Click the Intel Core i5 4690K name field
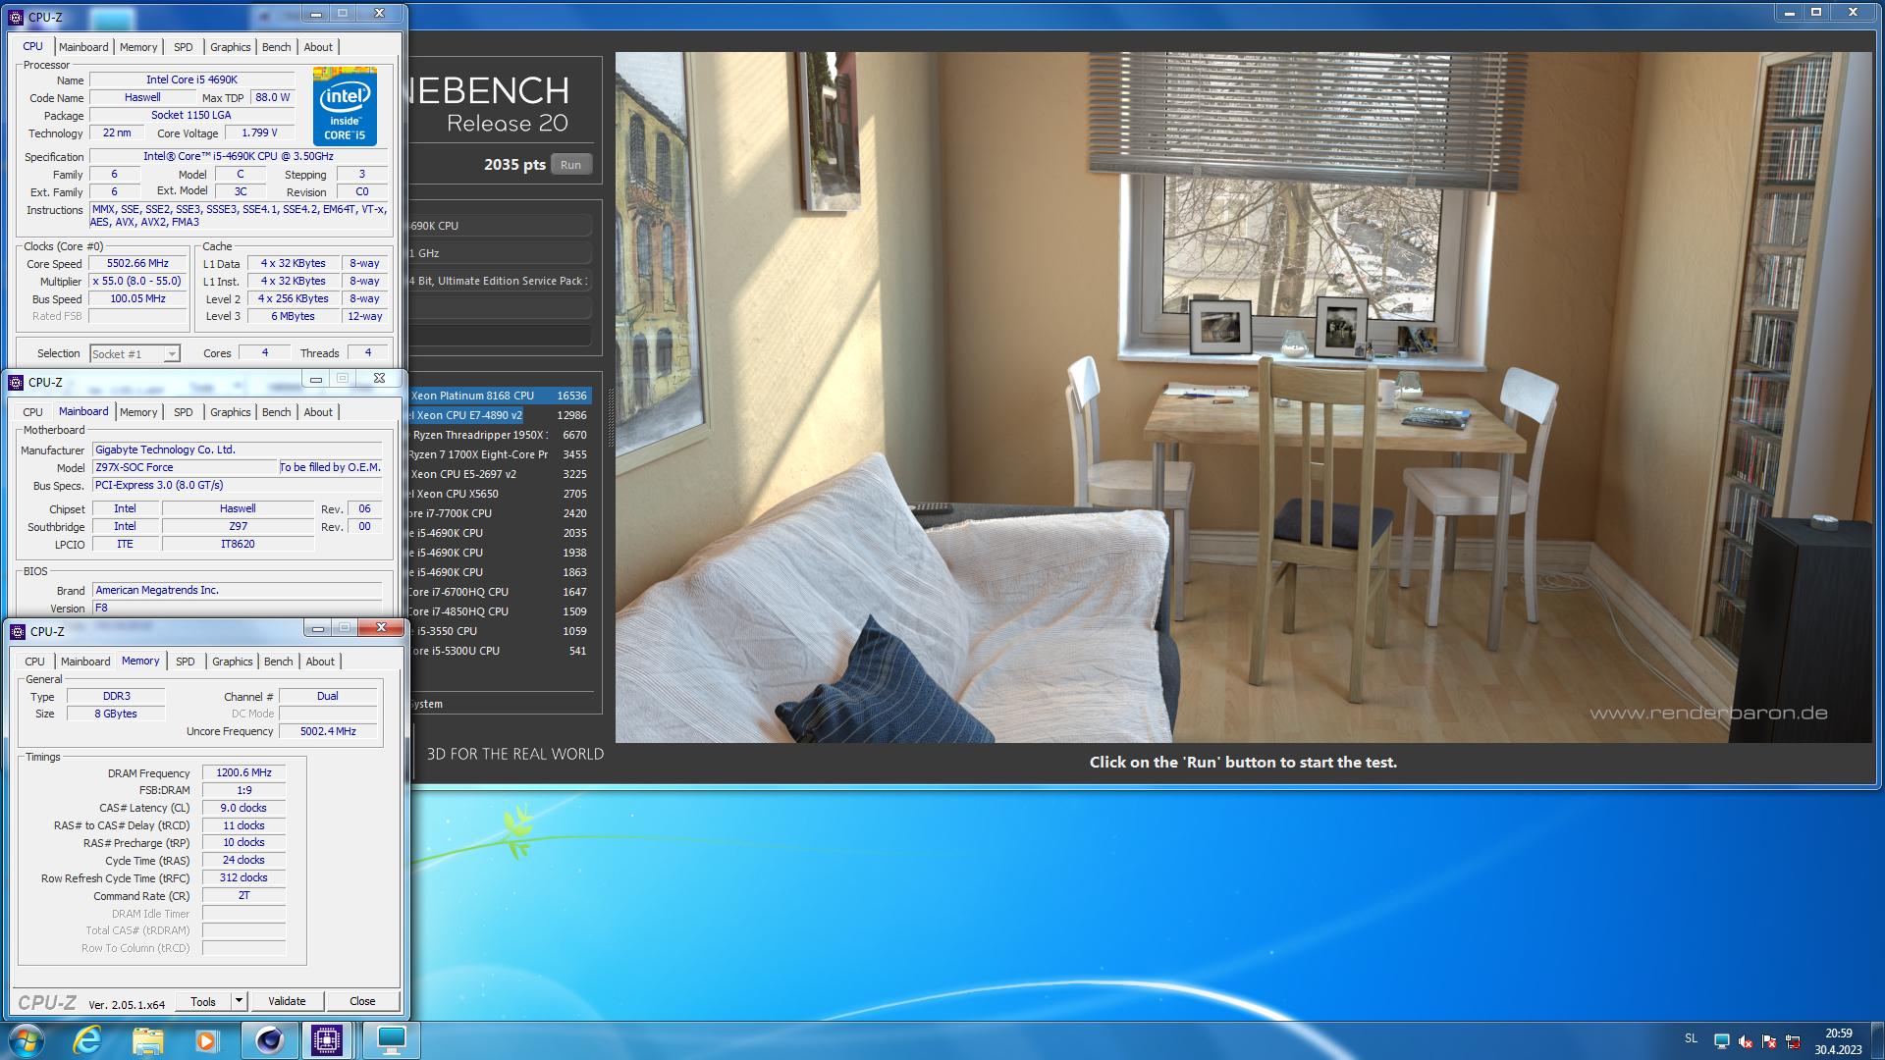Viewport: 1885px width, 1060px height. pyautogui.click(x=191, y=80)
